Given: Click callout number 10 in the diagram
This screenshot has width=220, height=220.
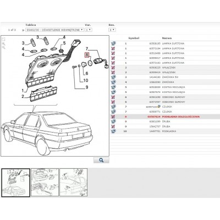Looking at the screenshot, I should (x=86, y=80).
